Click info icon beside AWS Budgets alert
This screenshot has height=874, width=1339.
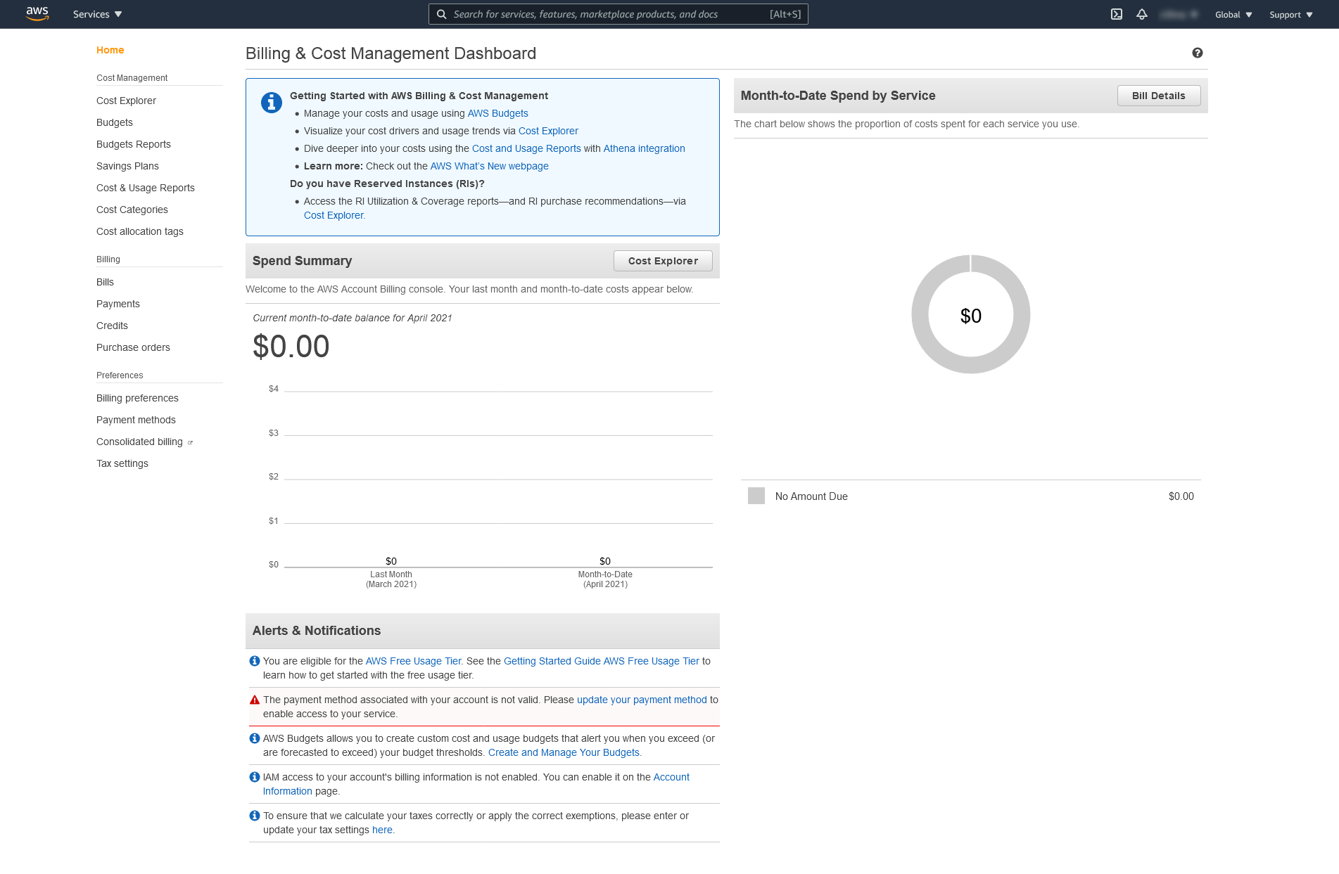pos(255,738)
